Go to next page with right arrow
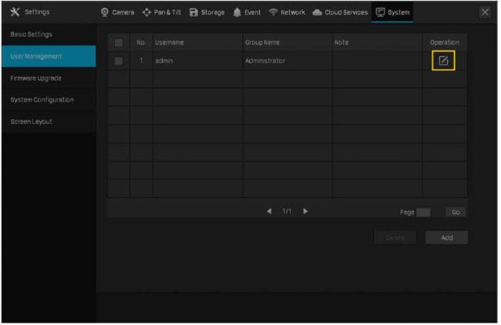501x325 pixels. [x=305, y=211]
